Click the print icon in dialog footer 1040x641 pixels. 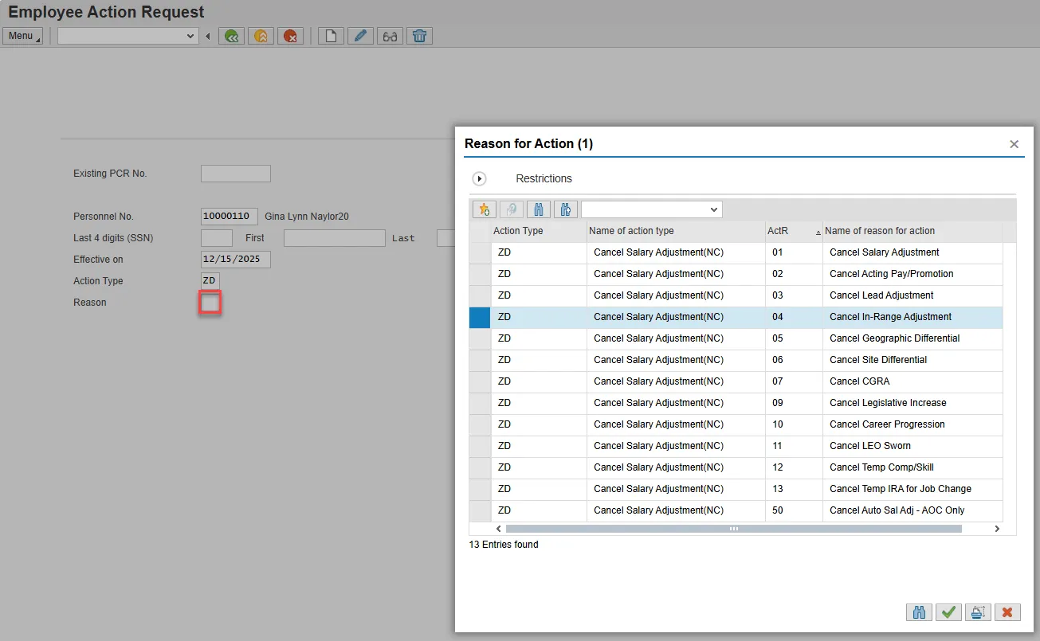click(x=977, y=612)
